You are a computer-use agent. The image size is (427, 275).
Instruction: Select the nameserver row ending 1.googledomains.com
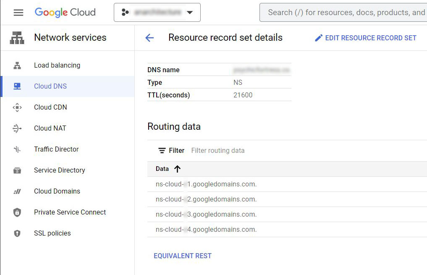tap(287, 184)
